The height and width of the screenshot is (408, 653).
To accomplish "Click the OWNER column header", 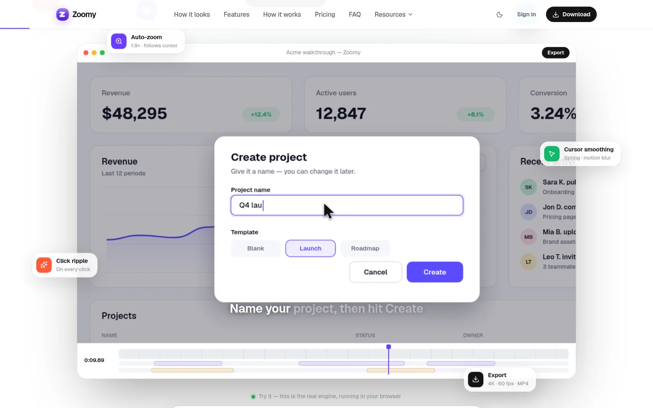I will point(473,335).
